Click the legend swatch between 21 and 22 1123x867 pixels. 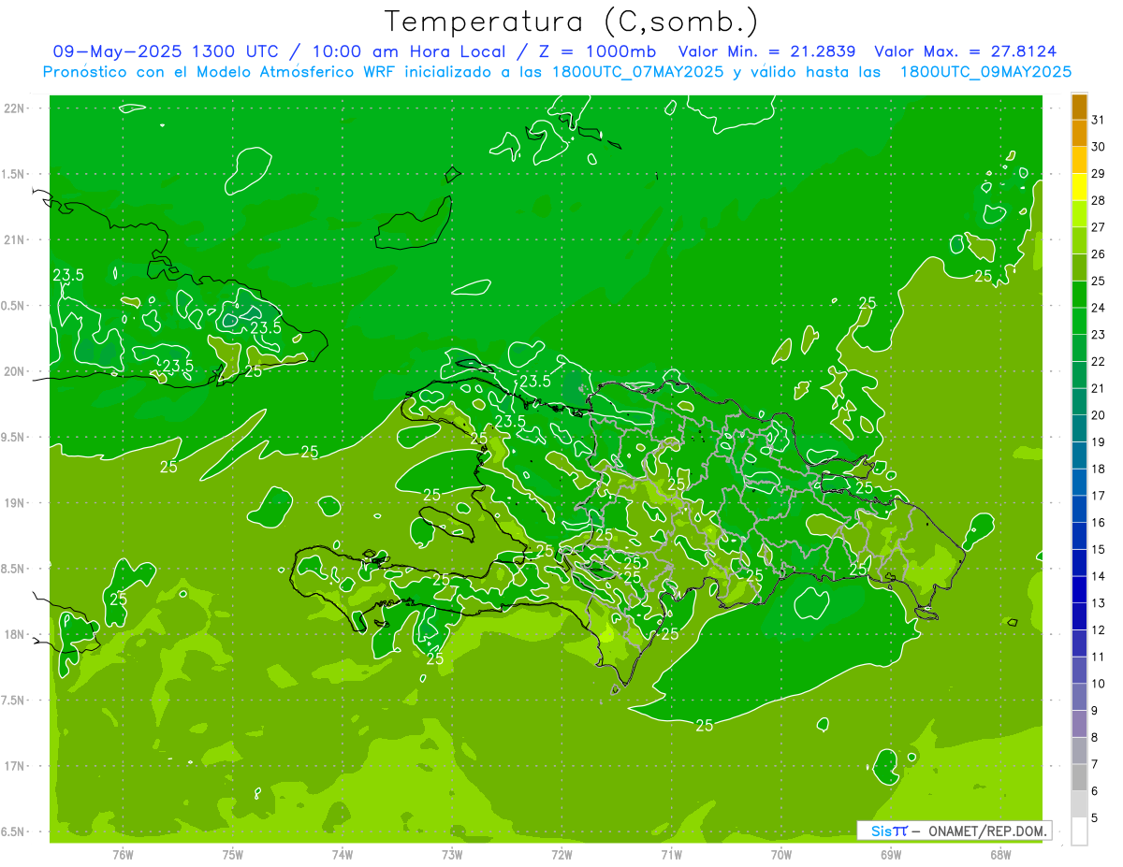[1079, 374]
